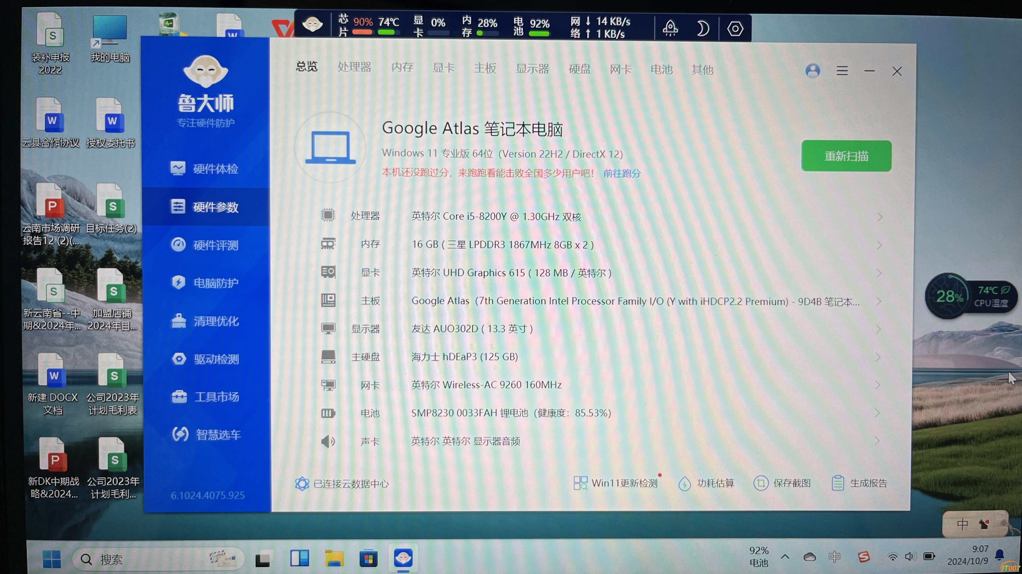
Task: Open 电脑防护 in the sidebar
Action: tap(205, 283)
